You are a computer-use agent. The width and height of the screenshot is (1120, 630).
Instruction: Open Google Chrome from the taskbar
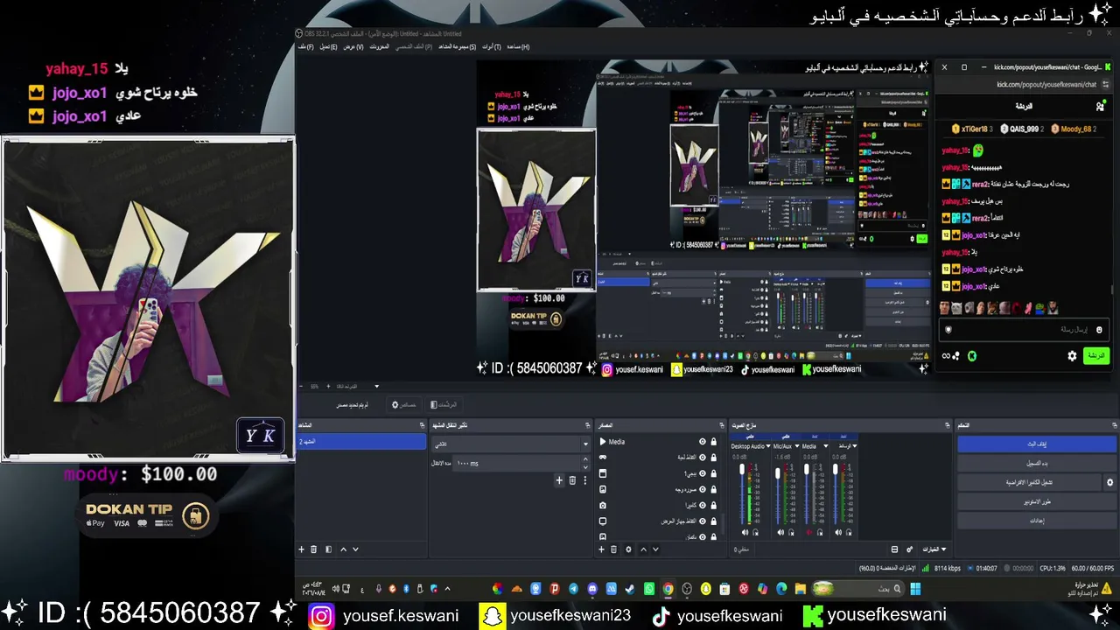point(668,589)
